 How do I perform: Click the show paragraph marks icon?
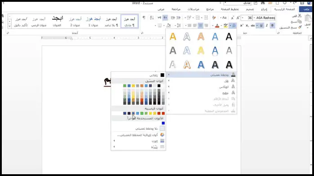(x=144, y=18)
